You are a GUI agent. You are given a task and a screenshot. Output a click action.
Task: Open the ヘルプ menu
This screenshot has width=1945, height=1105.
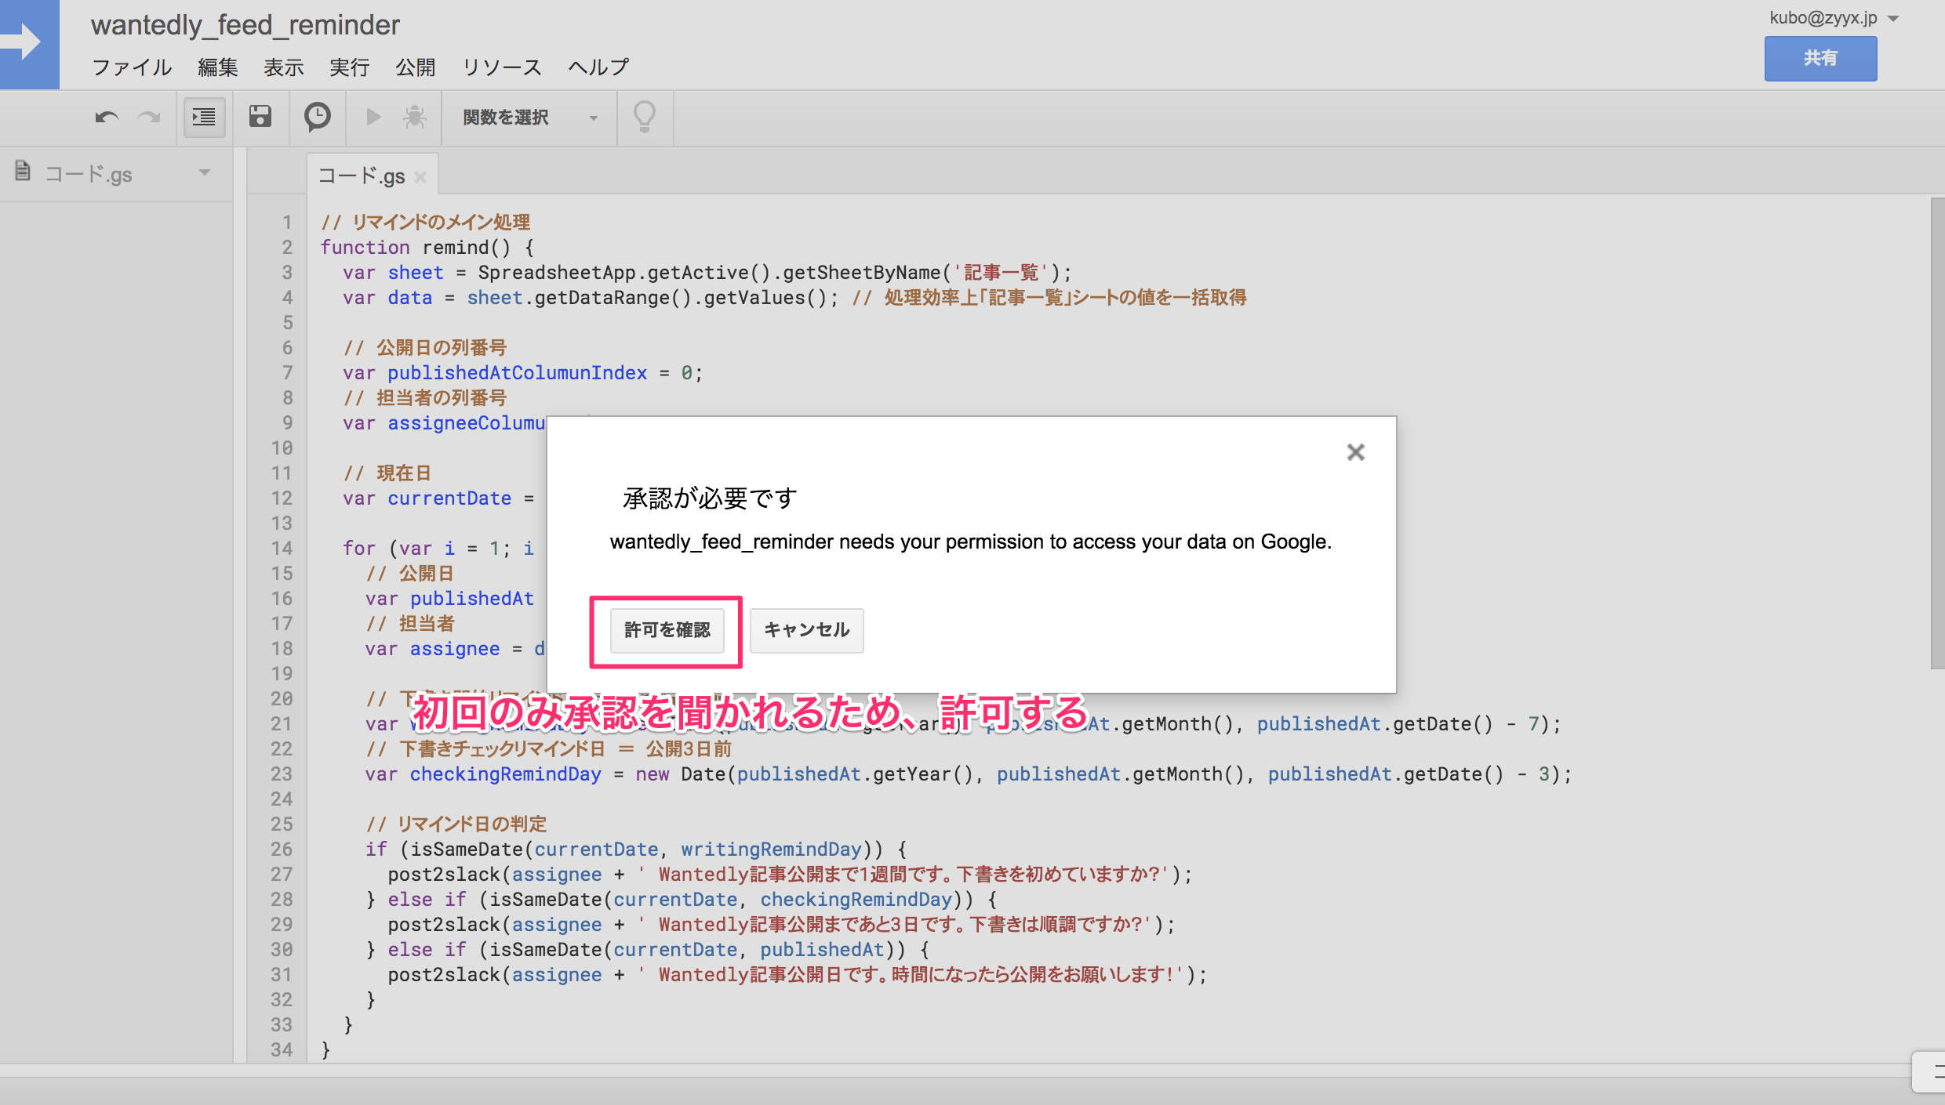598,67
